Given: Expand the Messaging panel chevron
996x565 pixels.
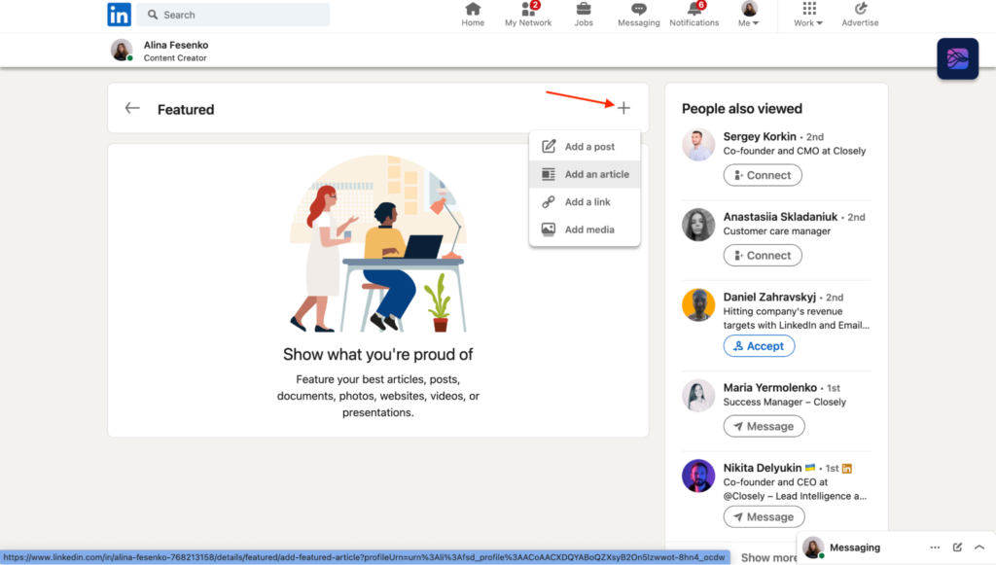Looking at the screenshot, I should (x=979, y=547).
